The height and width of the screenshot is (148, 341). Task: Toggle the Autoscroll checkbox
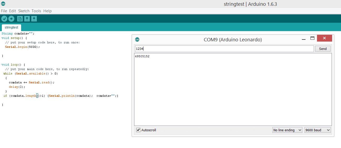click(x=138, y=130)
